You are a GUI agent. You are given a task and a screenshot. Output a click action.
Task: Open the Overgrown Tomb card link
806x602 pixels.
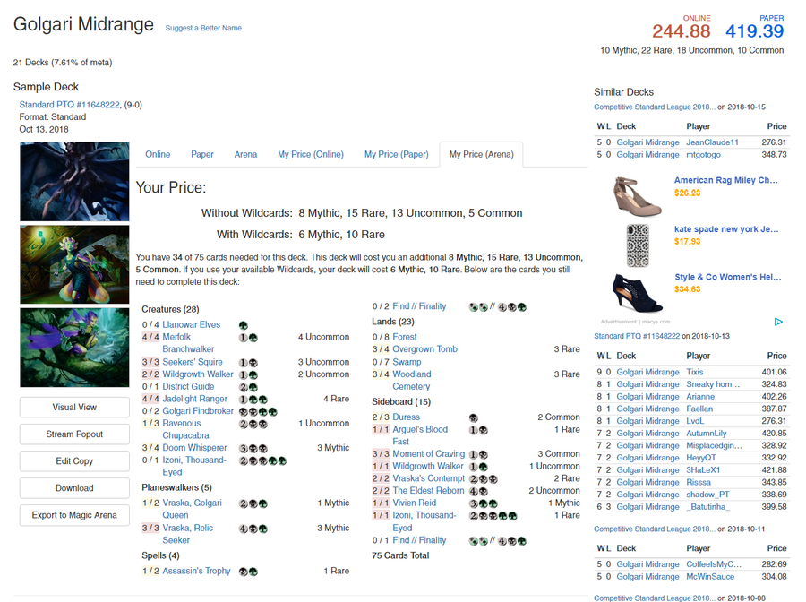(x=424, y=349)
